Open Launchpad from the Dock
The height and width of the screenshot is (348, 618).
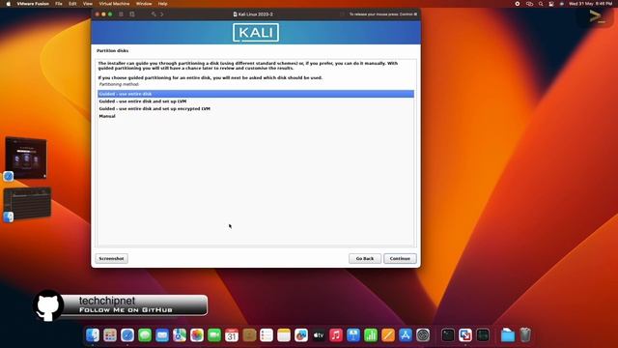110,335
